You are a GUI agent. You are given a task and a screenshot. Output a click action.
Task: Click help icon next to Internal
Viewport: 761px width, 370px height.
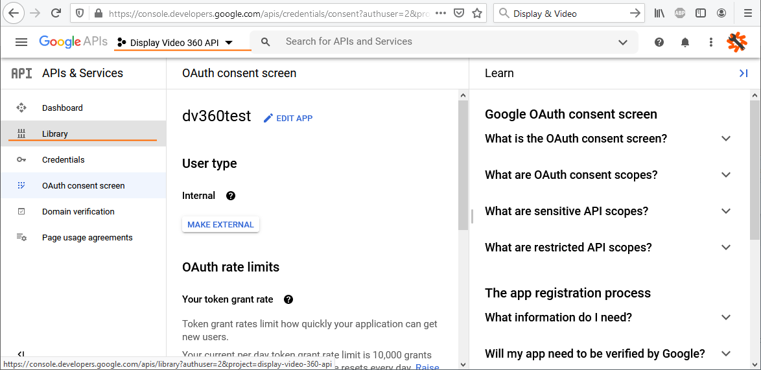pyautogui.click(x=230, y=196)
